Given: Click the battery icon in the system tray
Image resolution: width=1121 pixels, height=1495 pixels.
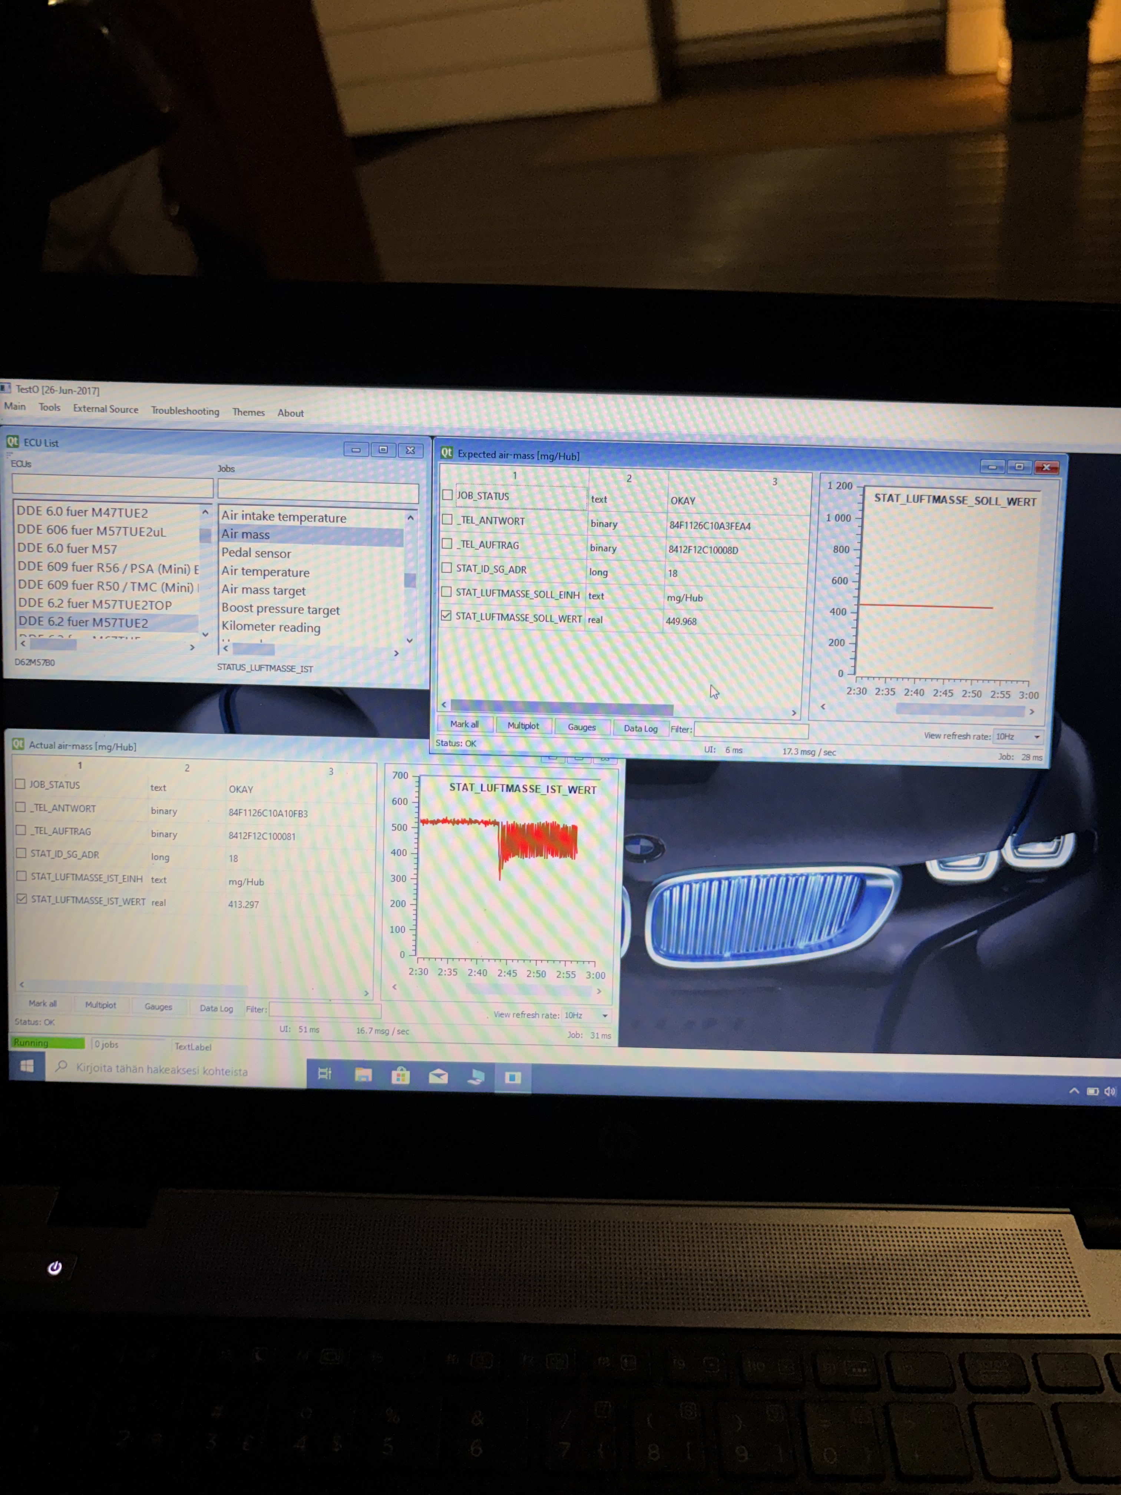Looking at the screenshot, I should [x=1092, y=1092].
